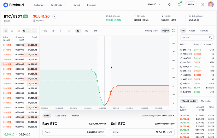Viewport: 217px width, 138px height.
Task: Open notifications bell icon
Action: (179, 5)
